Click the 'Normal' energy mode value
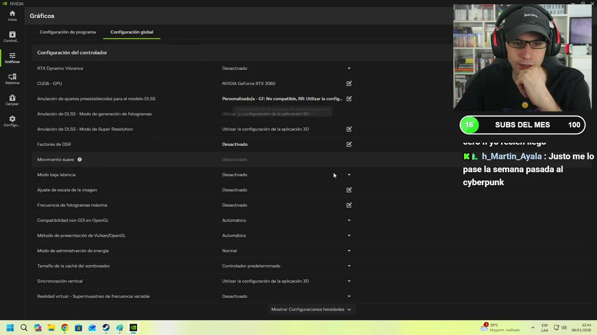Screen dimensions: 597x335 (229, 251)
